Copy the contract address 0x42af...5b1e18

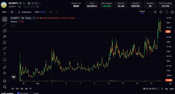pyautogui.click(x=38, y=7)
